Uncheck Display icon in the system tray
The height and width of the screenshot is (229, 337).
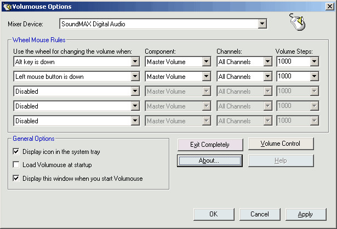pos(16,152)
